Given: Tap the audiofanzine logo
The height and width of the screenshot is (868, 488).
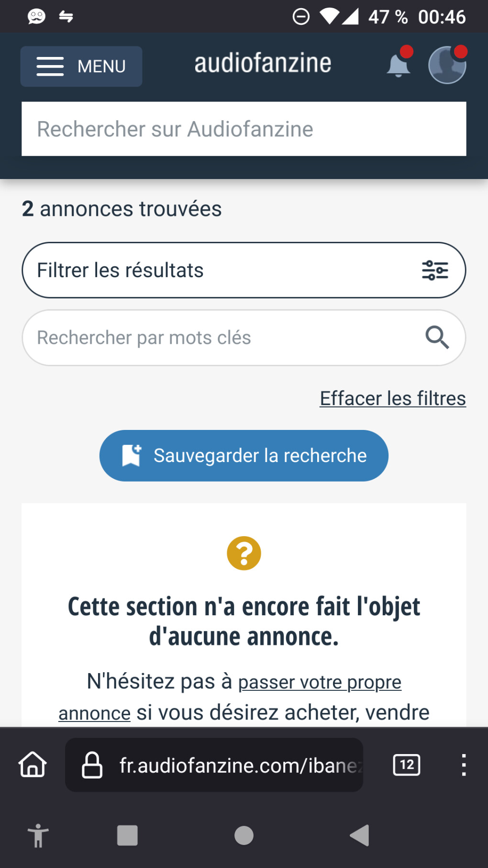Looking at the screenshot, I should coord(263,63).
